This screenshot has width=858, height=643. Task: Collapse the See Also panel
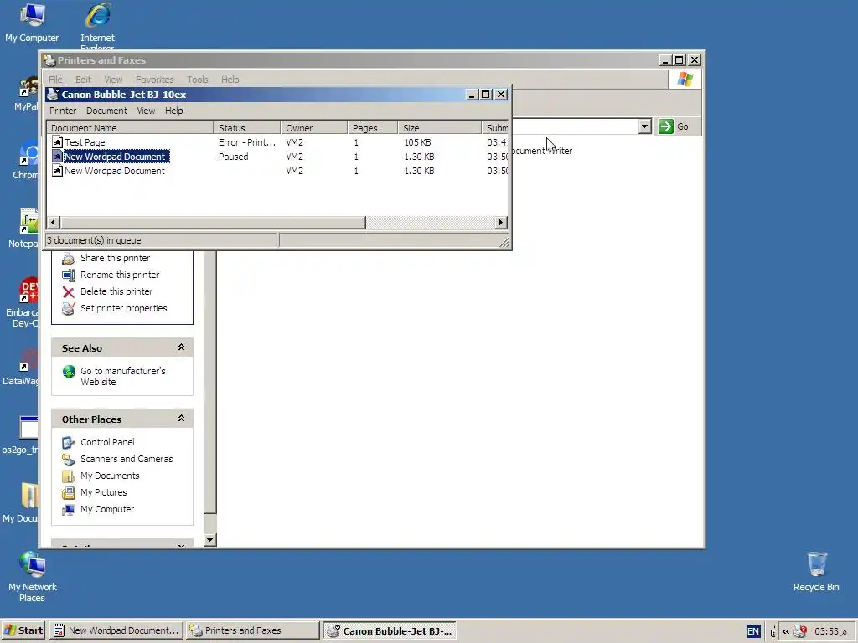click(181, 347)
